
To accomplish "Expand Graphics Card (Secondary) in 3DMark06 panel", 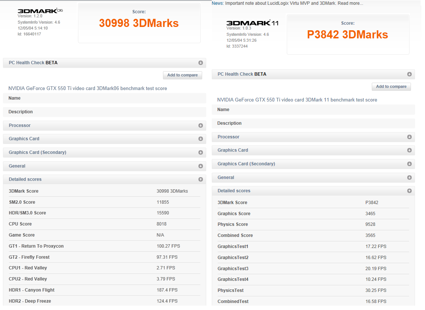I will pos(201,152).
